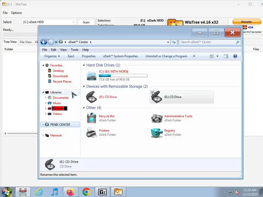Open the Recycle Bin icon

pyautogui.click(x=92, y=118)
